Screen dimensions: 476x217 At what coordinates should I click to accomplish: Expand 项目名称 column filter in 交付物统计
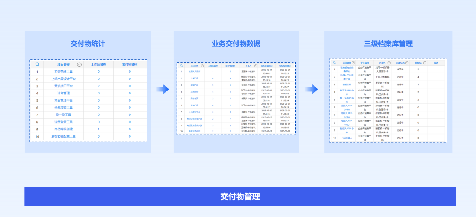(79, 64)
